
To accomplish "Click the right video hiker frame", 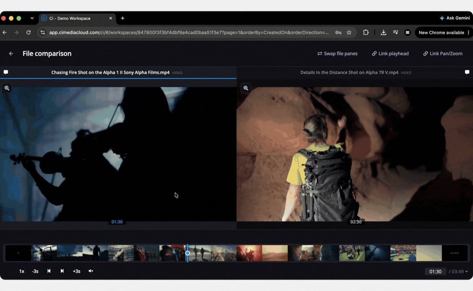I will click(x=355, y=154).
